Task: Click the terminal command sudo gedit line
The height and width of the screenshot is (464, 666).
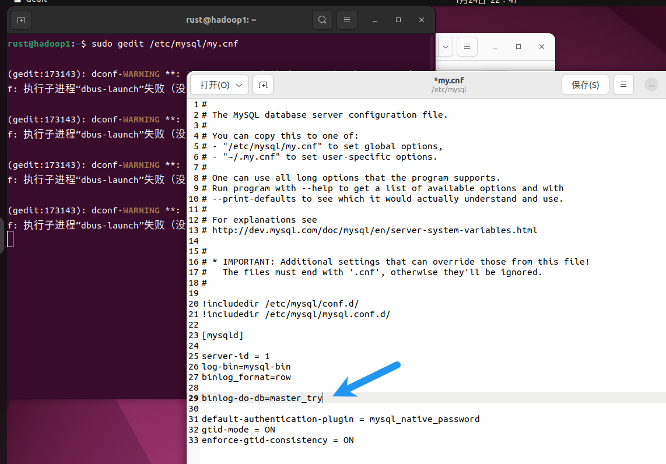Action: point(123,44)
